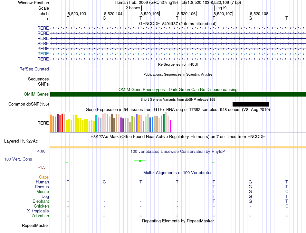Select the Rhesus species label
This screenshot has height=233, width=306.
point(42,187)
